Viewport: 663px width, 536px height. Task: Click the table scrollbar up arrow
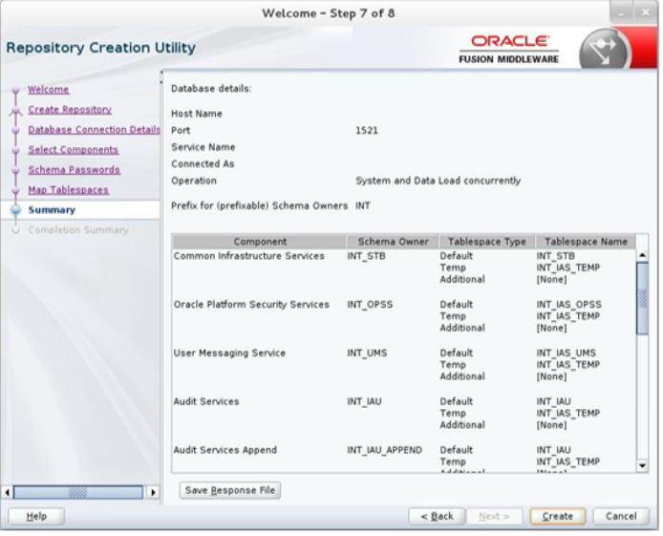click(x=642, y=255)
